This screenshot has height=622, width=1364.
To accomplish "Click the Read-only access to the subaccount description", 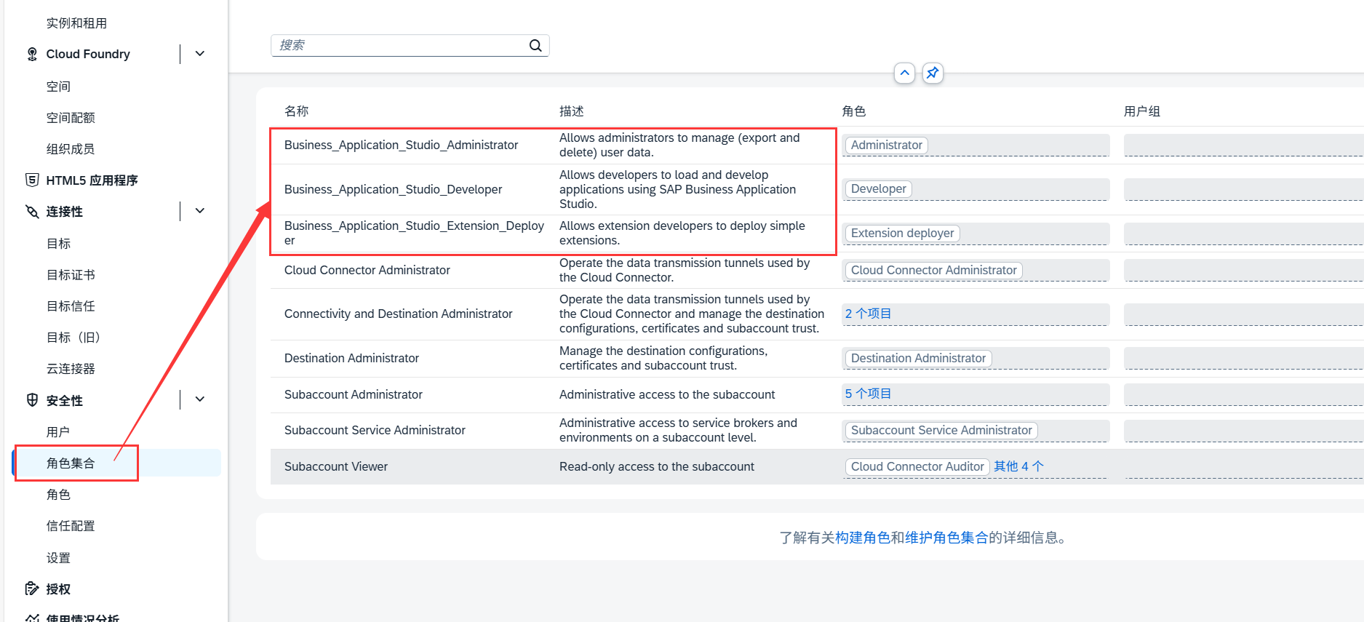I will [x=656, y=467].
